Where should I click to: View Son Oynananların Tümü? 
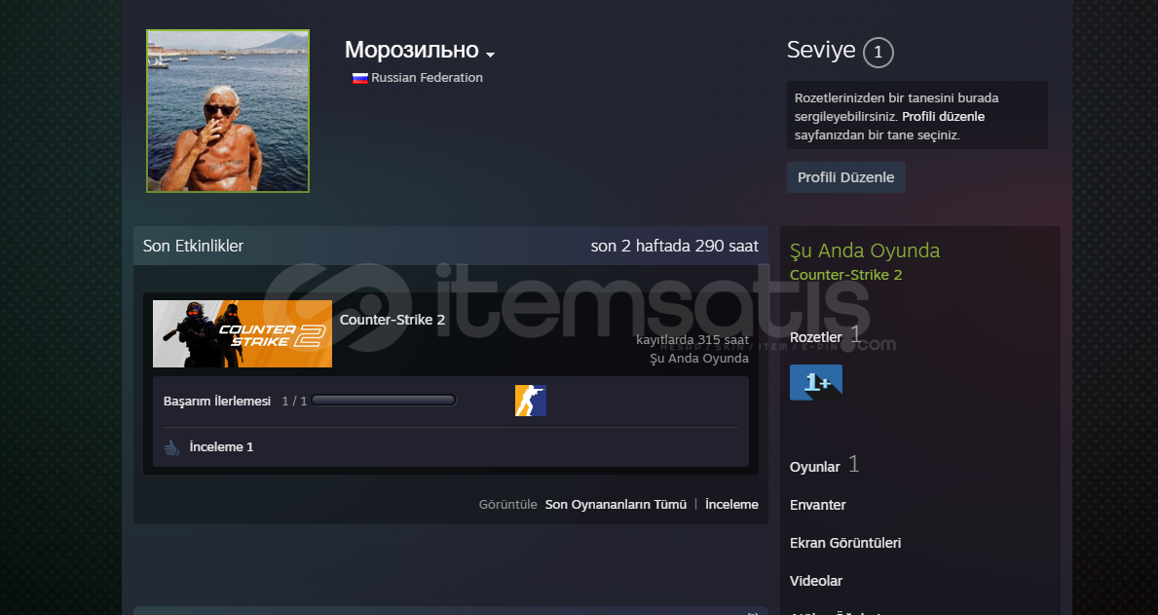(616, 505)
